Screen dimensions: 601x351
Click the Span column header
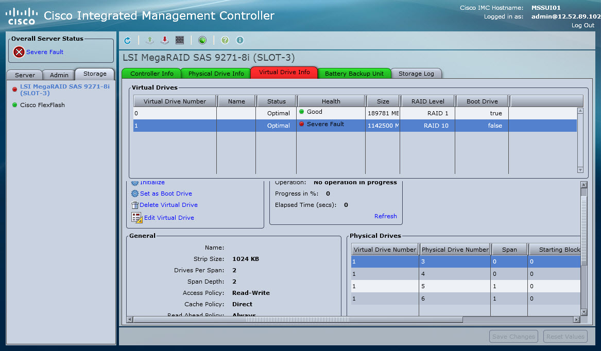point(509,250)
